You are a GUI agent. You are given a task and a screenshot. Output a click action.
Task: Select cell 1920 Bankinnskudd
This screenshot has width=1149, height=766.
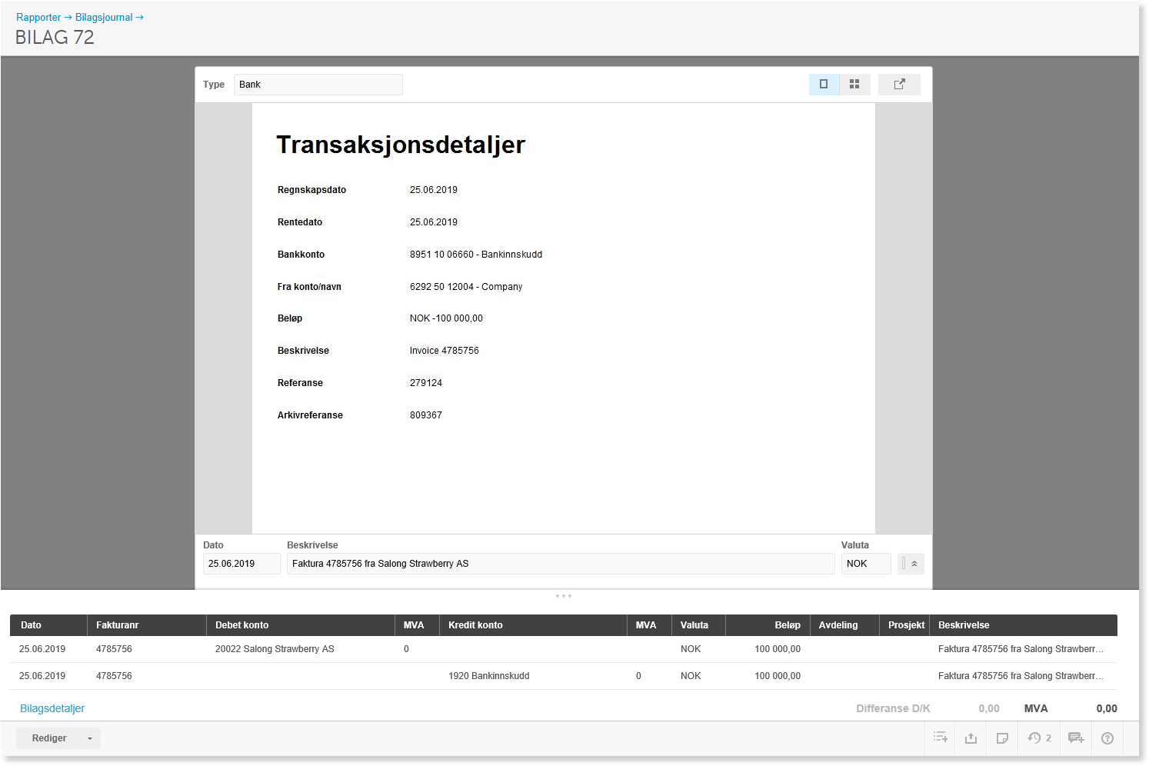pos(489,676)
